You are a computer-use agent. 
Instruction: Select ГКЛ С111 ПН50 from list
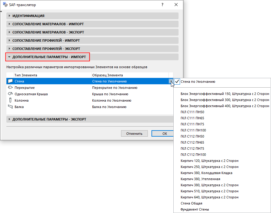(222, 112)
